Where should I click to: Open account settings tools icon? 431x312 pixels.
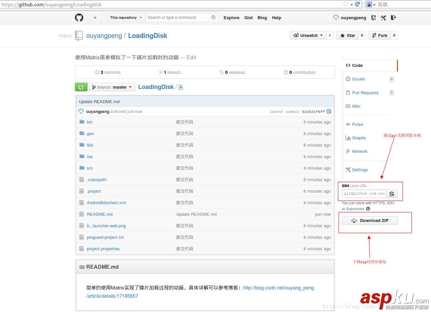tap(383, 17)
